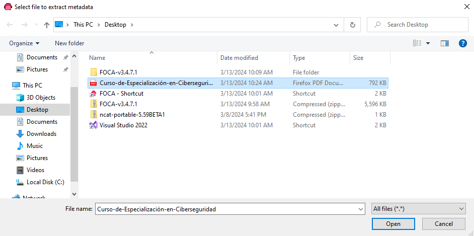Image resolution: width=474 pixels, height=236 pixels.
Task: Select the FOCA-v3.4.7.1 zipped archive
Action: click(x=238, y=104)
